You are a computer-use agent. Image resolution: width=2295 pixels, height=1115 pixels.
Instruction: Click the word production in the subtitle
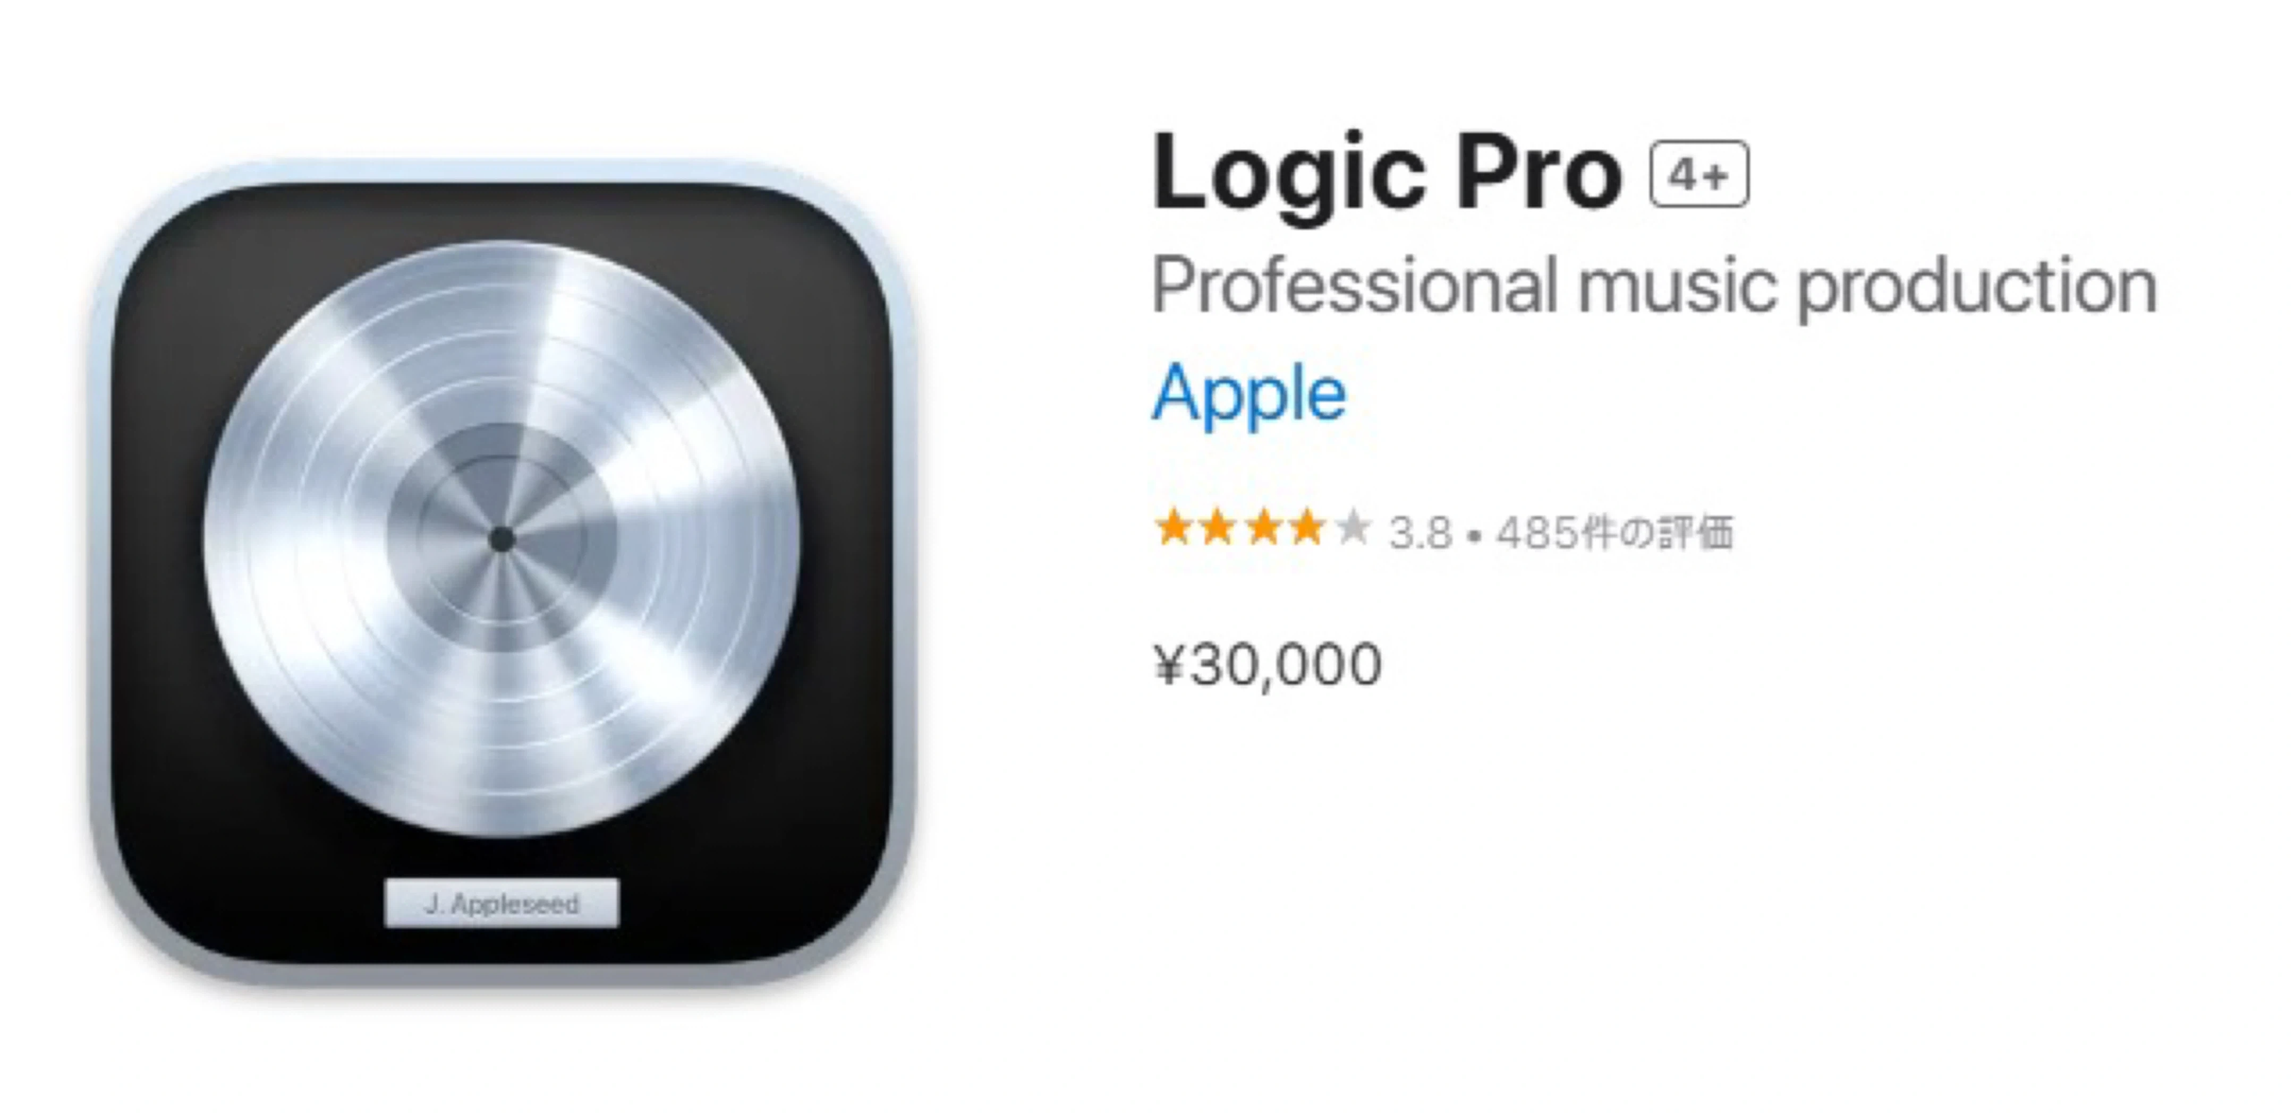(x=1977, y=288)
